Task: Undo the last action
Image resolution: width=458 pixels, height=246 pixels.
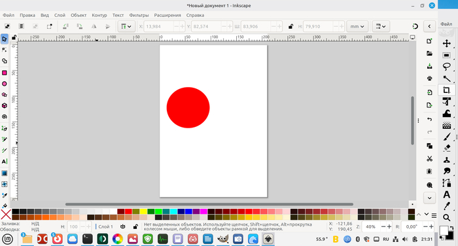Action: (429, 119)
